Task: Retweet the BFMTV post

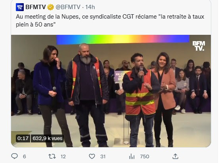Action: tap(52, 156)
